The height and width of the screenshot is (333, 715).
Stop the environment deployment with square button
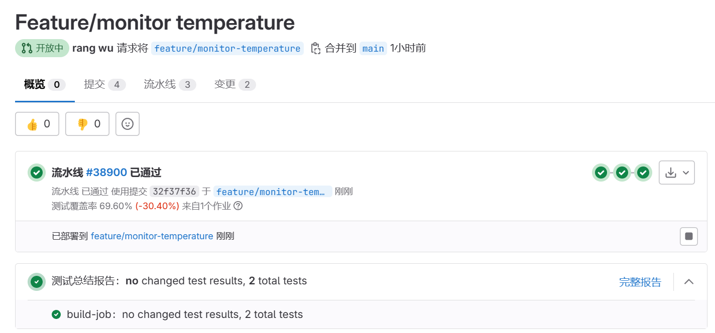click(x=688, y=236)
